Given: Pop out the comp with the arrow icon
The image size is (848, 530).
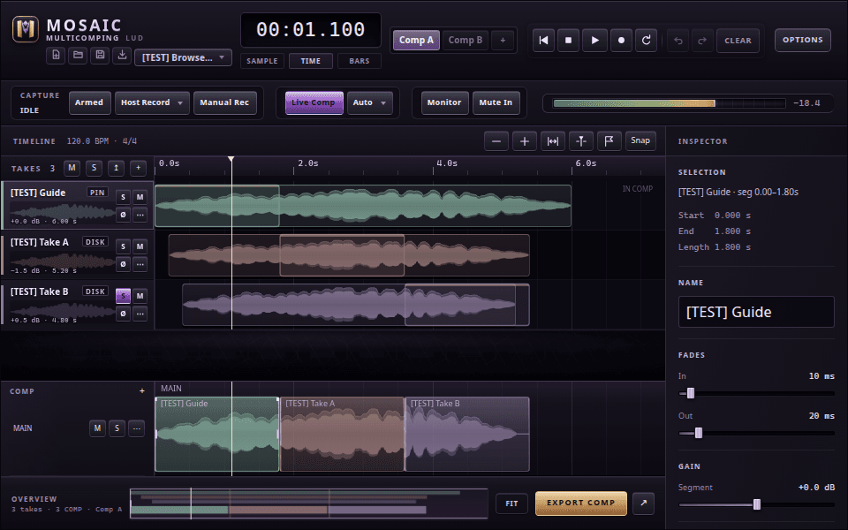Looking at the screenshot, I should (644, 503).
